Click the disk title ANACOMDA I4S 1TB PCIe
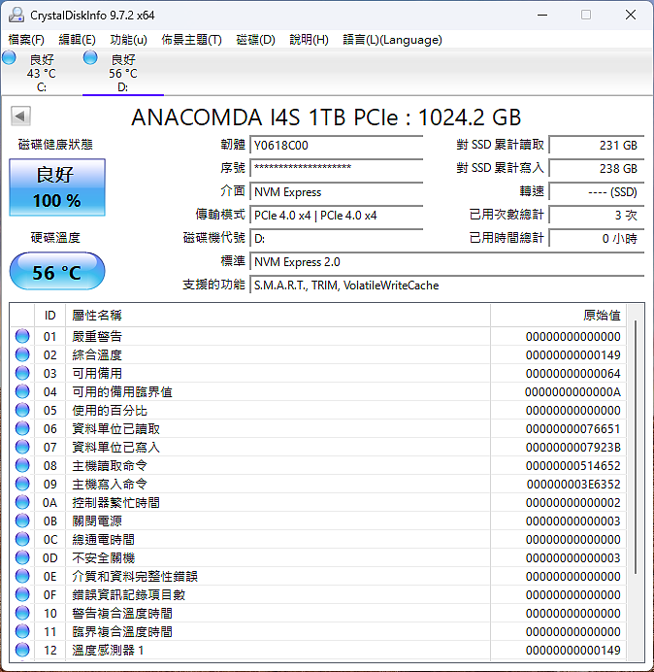654x672 pixels. (x=326, y=118)
